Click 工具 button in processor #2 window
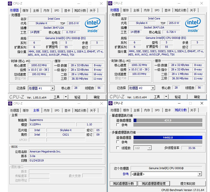 157,97
